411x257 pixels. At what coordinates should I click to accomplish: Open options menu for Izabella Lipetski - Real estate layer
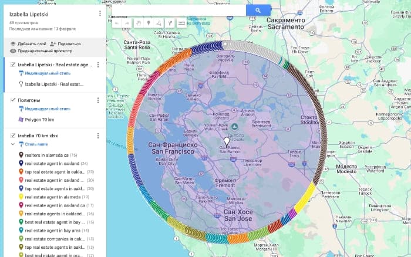coord(98,65)
